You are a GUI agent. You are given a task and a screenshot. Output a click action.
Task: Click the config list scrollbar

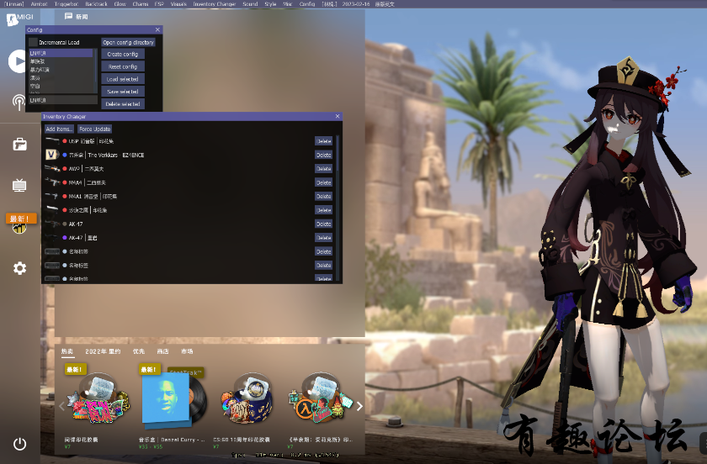point(95,67)
